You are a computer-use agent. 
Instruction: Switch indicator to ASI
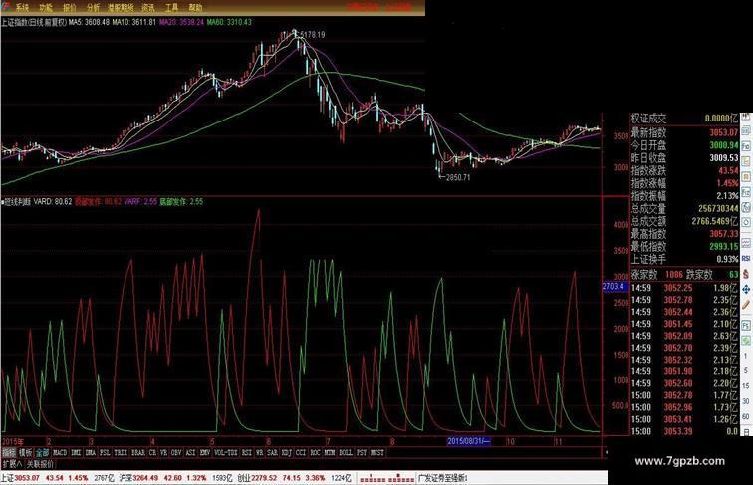tap(190, 452)
